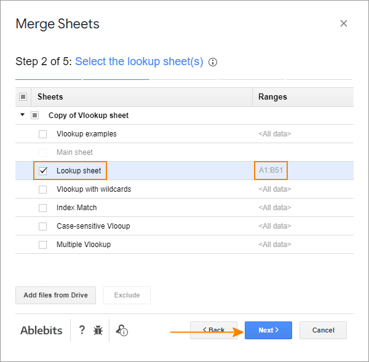This screenshot has height=362, width=369.
Task: Check the Vlookup with wildcards checkbox
Action: (42, 189)
